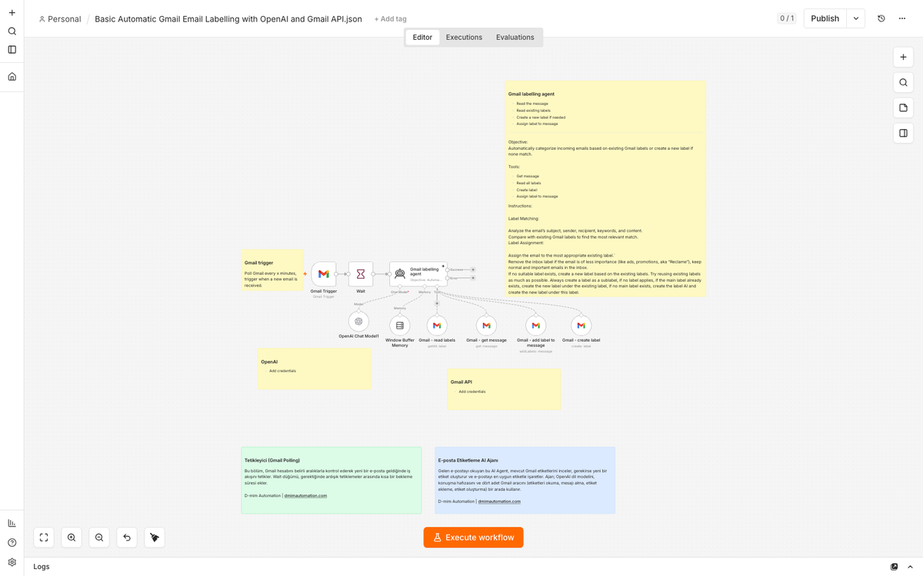Image resolution: width=923 pixels, height=576 pixels.
Task: Tidy up the workflow with the broom icon
Action: tap(155, 538)
